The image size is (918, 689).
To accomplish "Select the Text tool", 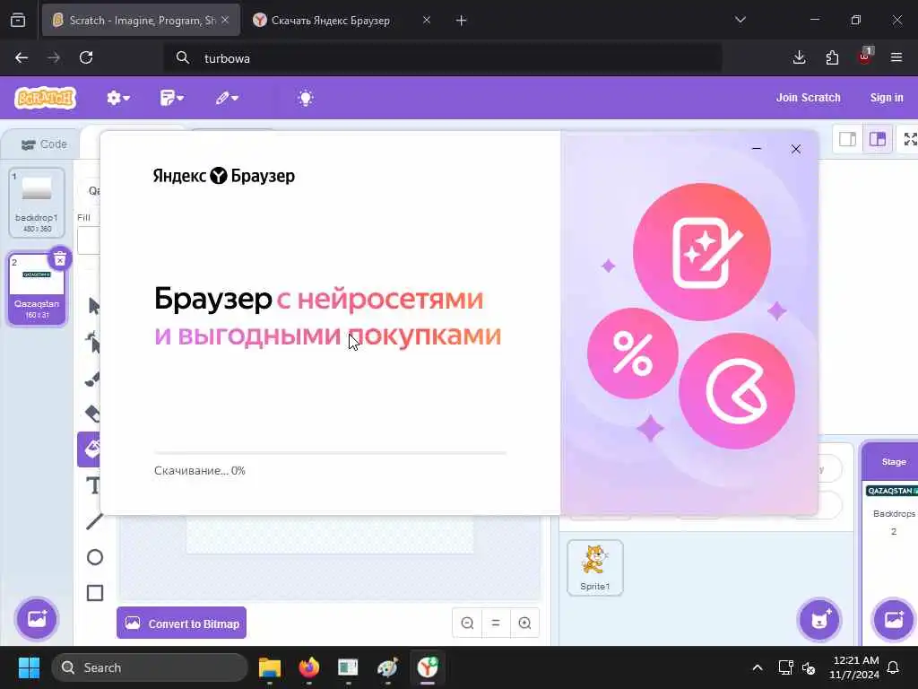I will coord(93,485).
